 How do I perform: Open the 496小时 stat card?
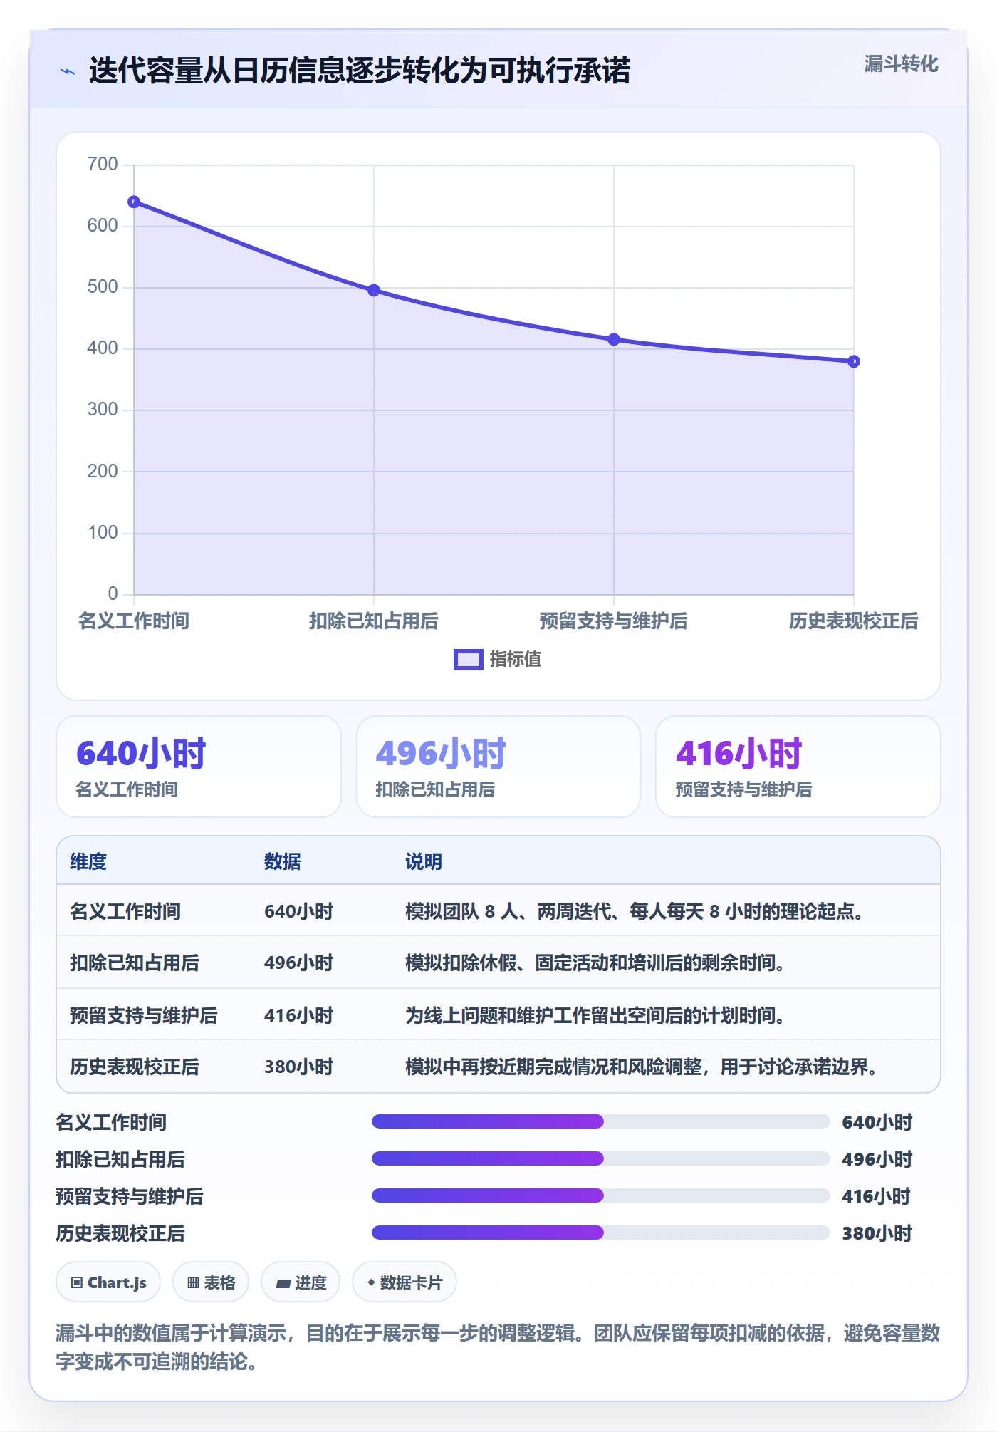coord(499,767)
